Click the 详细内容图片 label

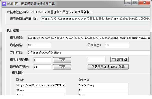pos(20,67)
